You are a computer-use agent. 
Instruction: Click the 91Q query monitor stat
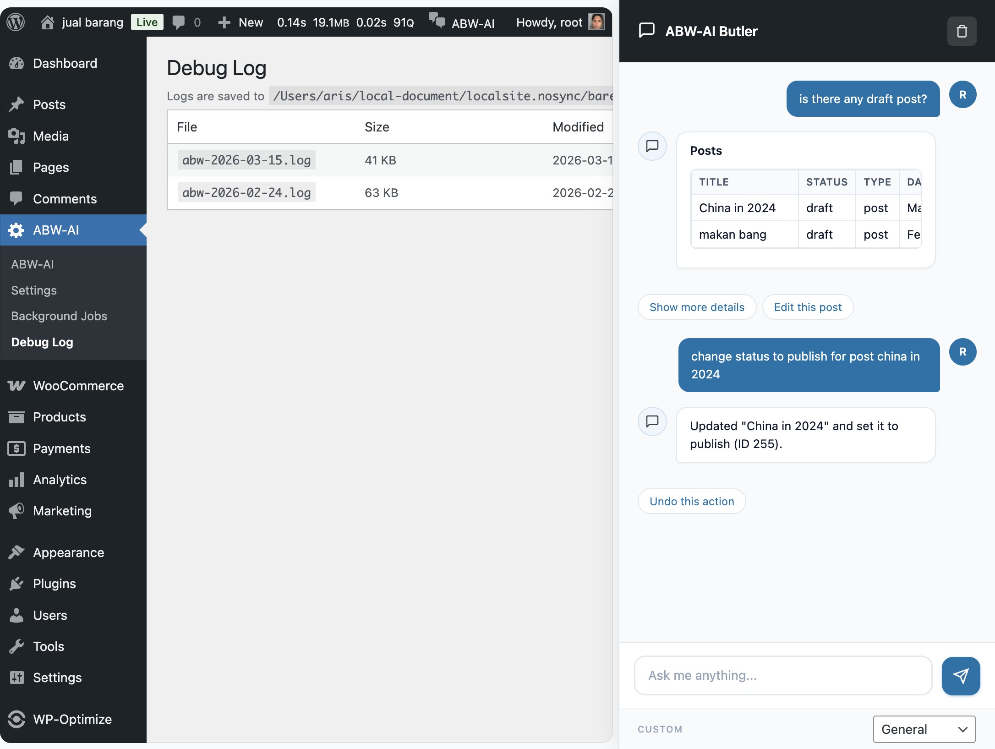pyautogui.click(x=404, y=22)
